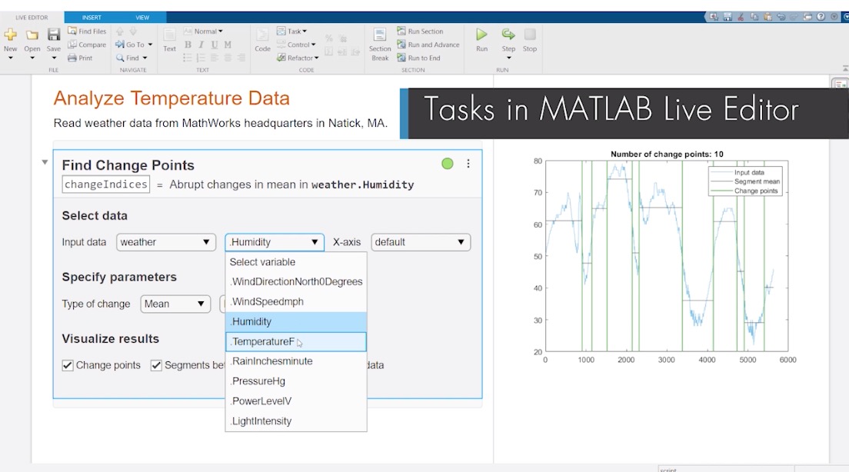Viewport: 849px width, 472px height.
Task: Expand the Control dropdown in Code group
Action: click(x=296, y=45)
